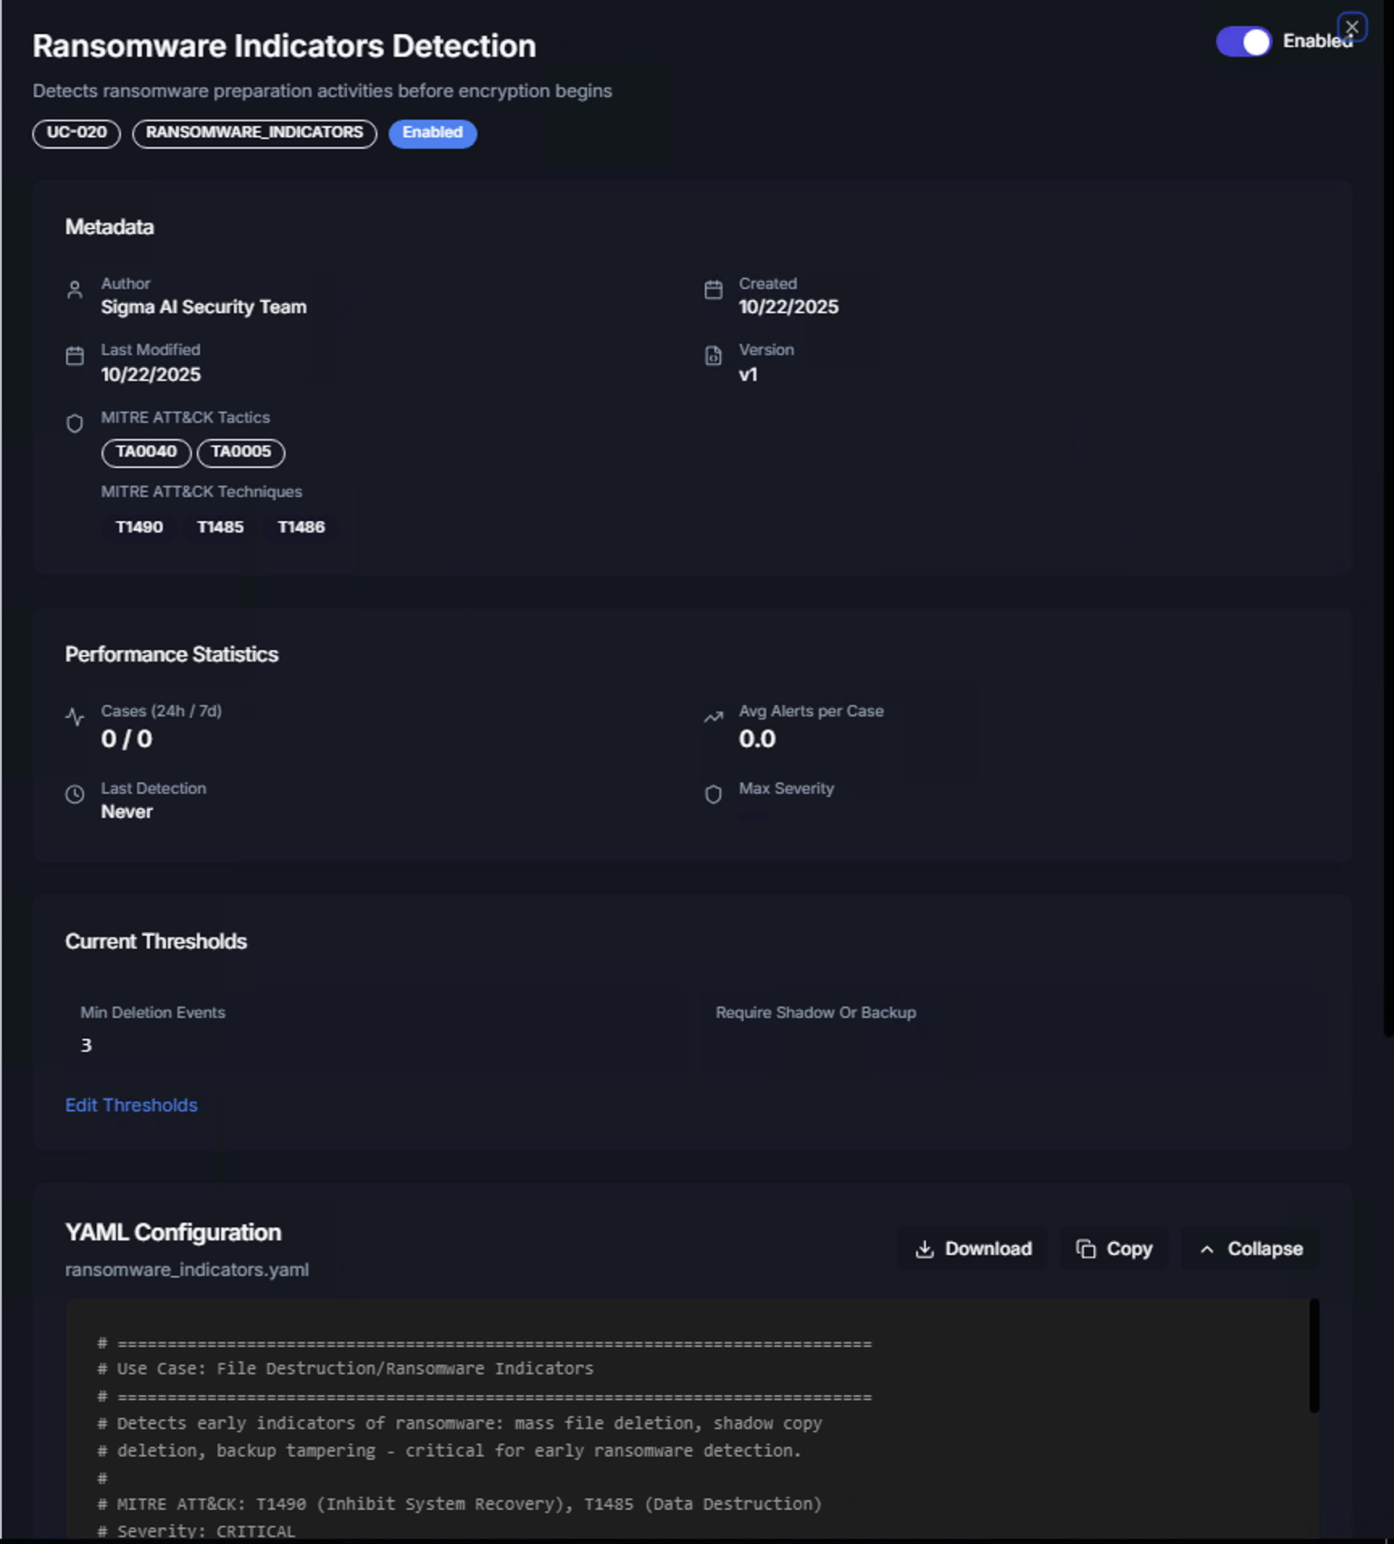This screenshot has width=1394, height=1544.
Task: Open the Edit Thresholds link
Action: 131,1104
